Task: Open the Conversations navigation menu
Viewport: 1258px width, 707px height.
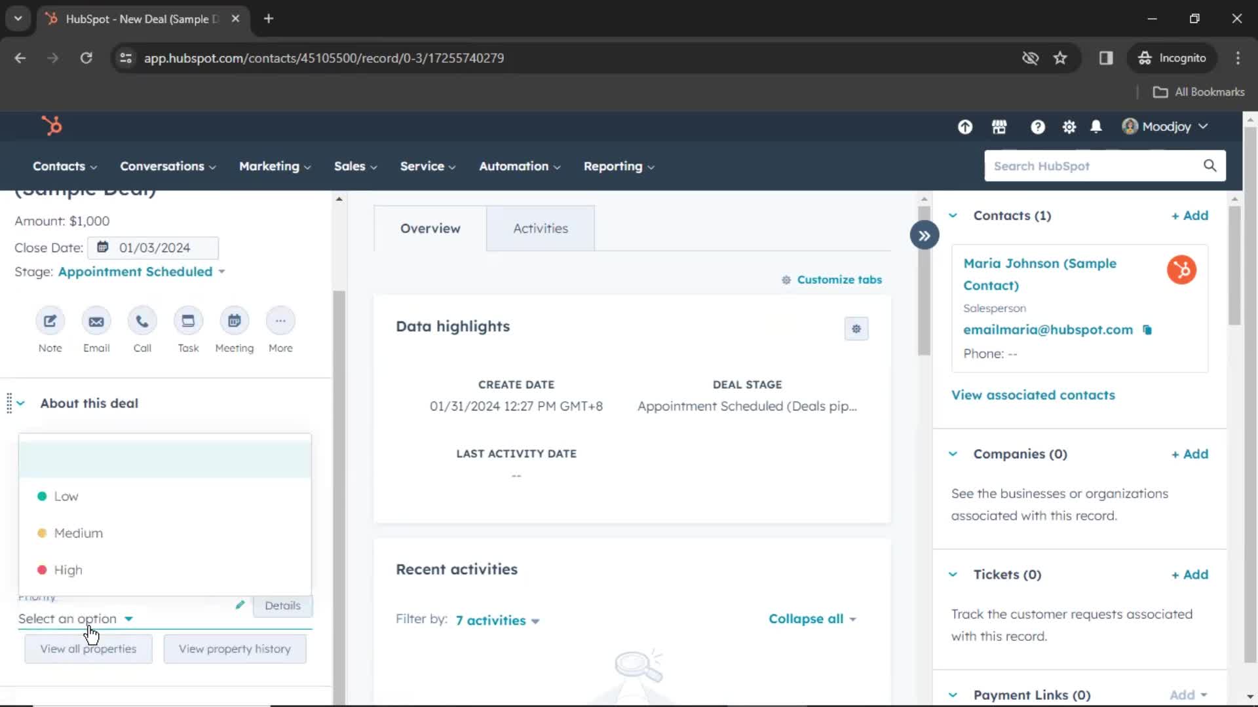Action: coord(168,166)
